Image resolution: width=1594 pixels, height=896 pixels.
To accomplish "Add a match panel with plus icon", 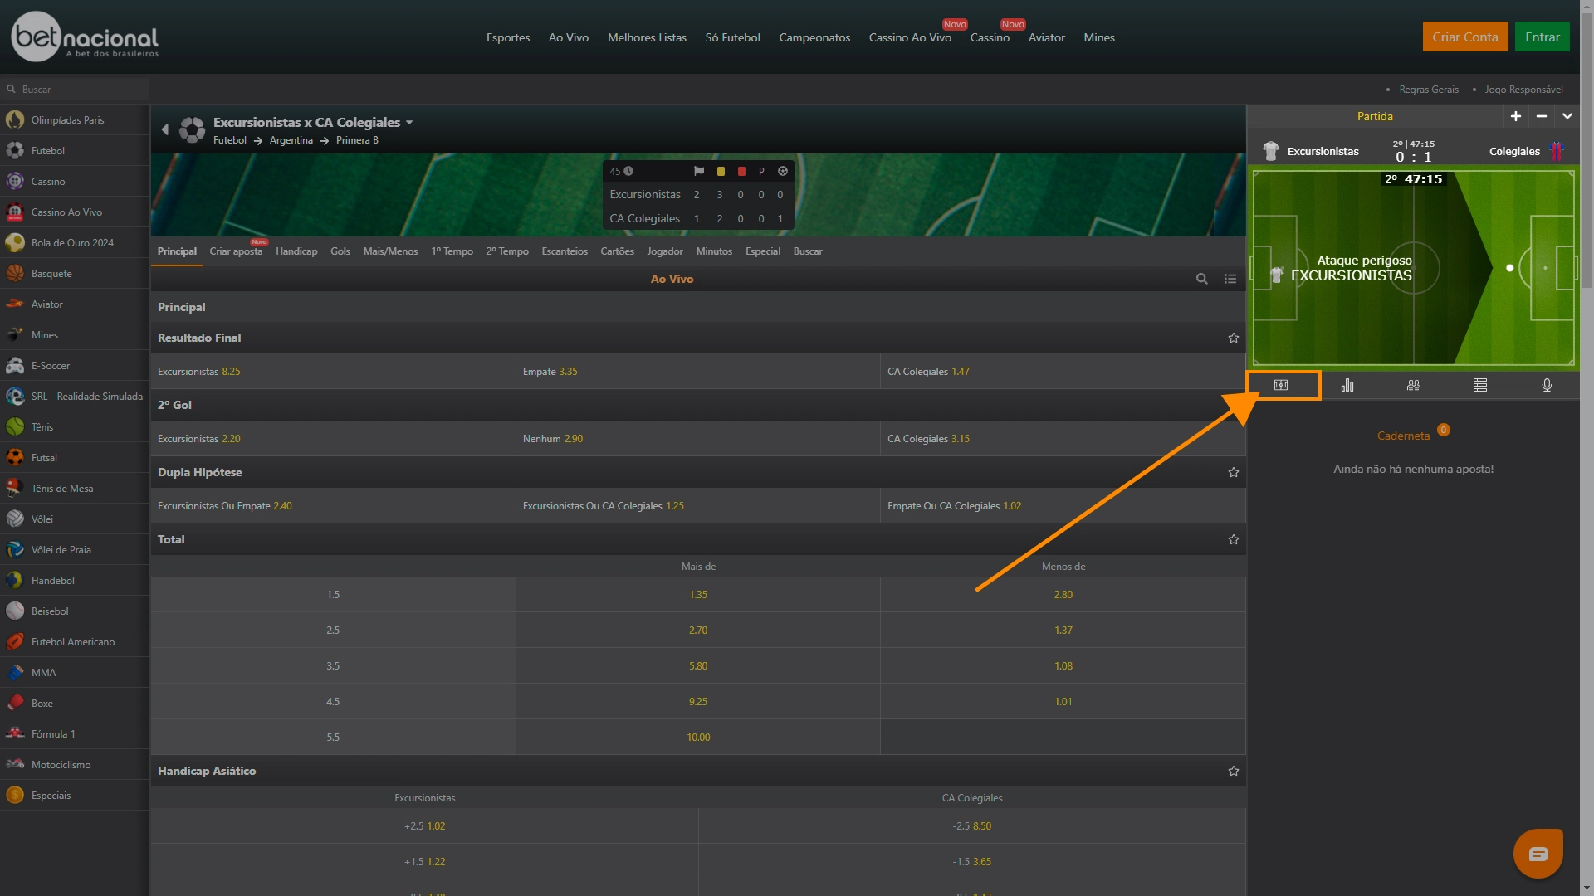I will [1516, 116].
